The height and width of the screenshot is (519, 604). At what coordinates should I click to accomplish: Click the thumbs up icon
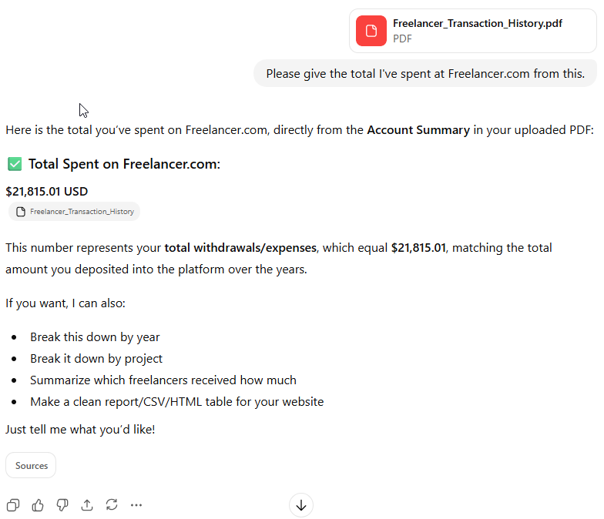pos(38,505)
